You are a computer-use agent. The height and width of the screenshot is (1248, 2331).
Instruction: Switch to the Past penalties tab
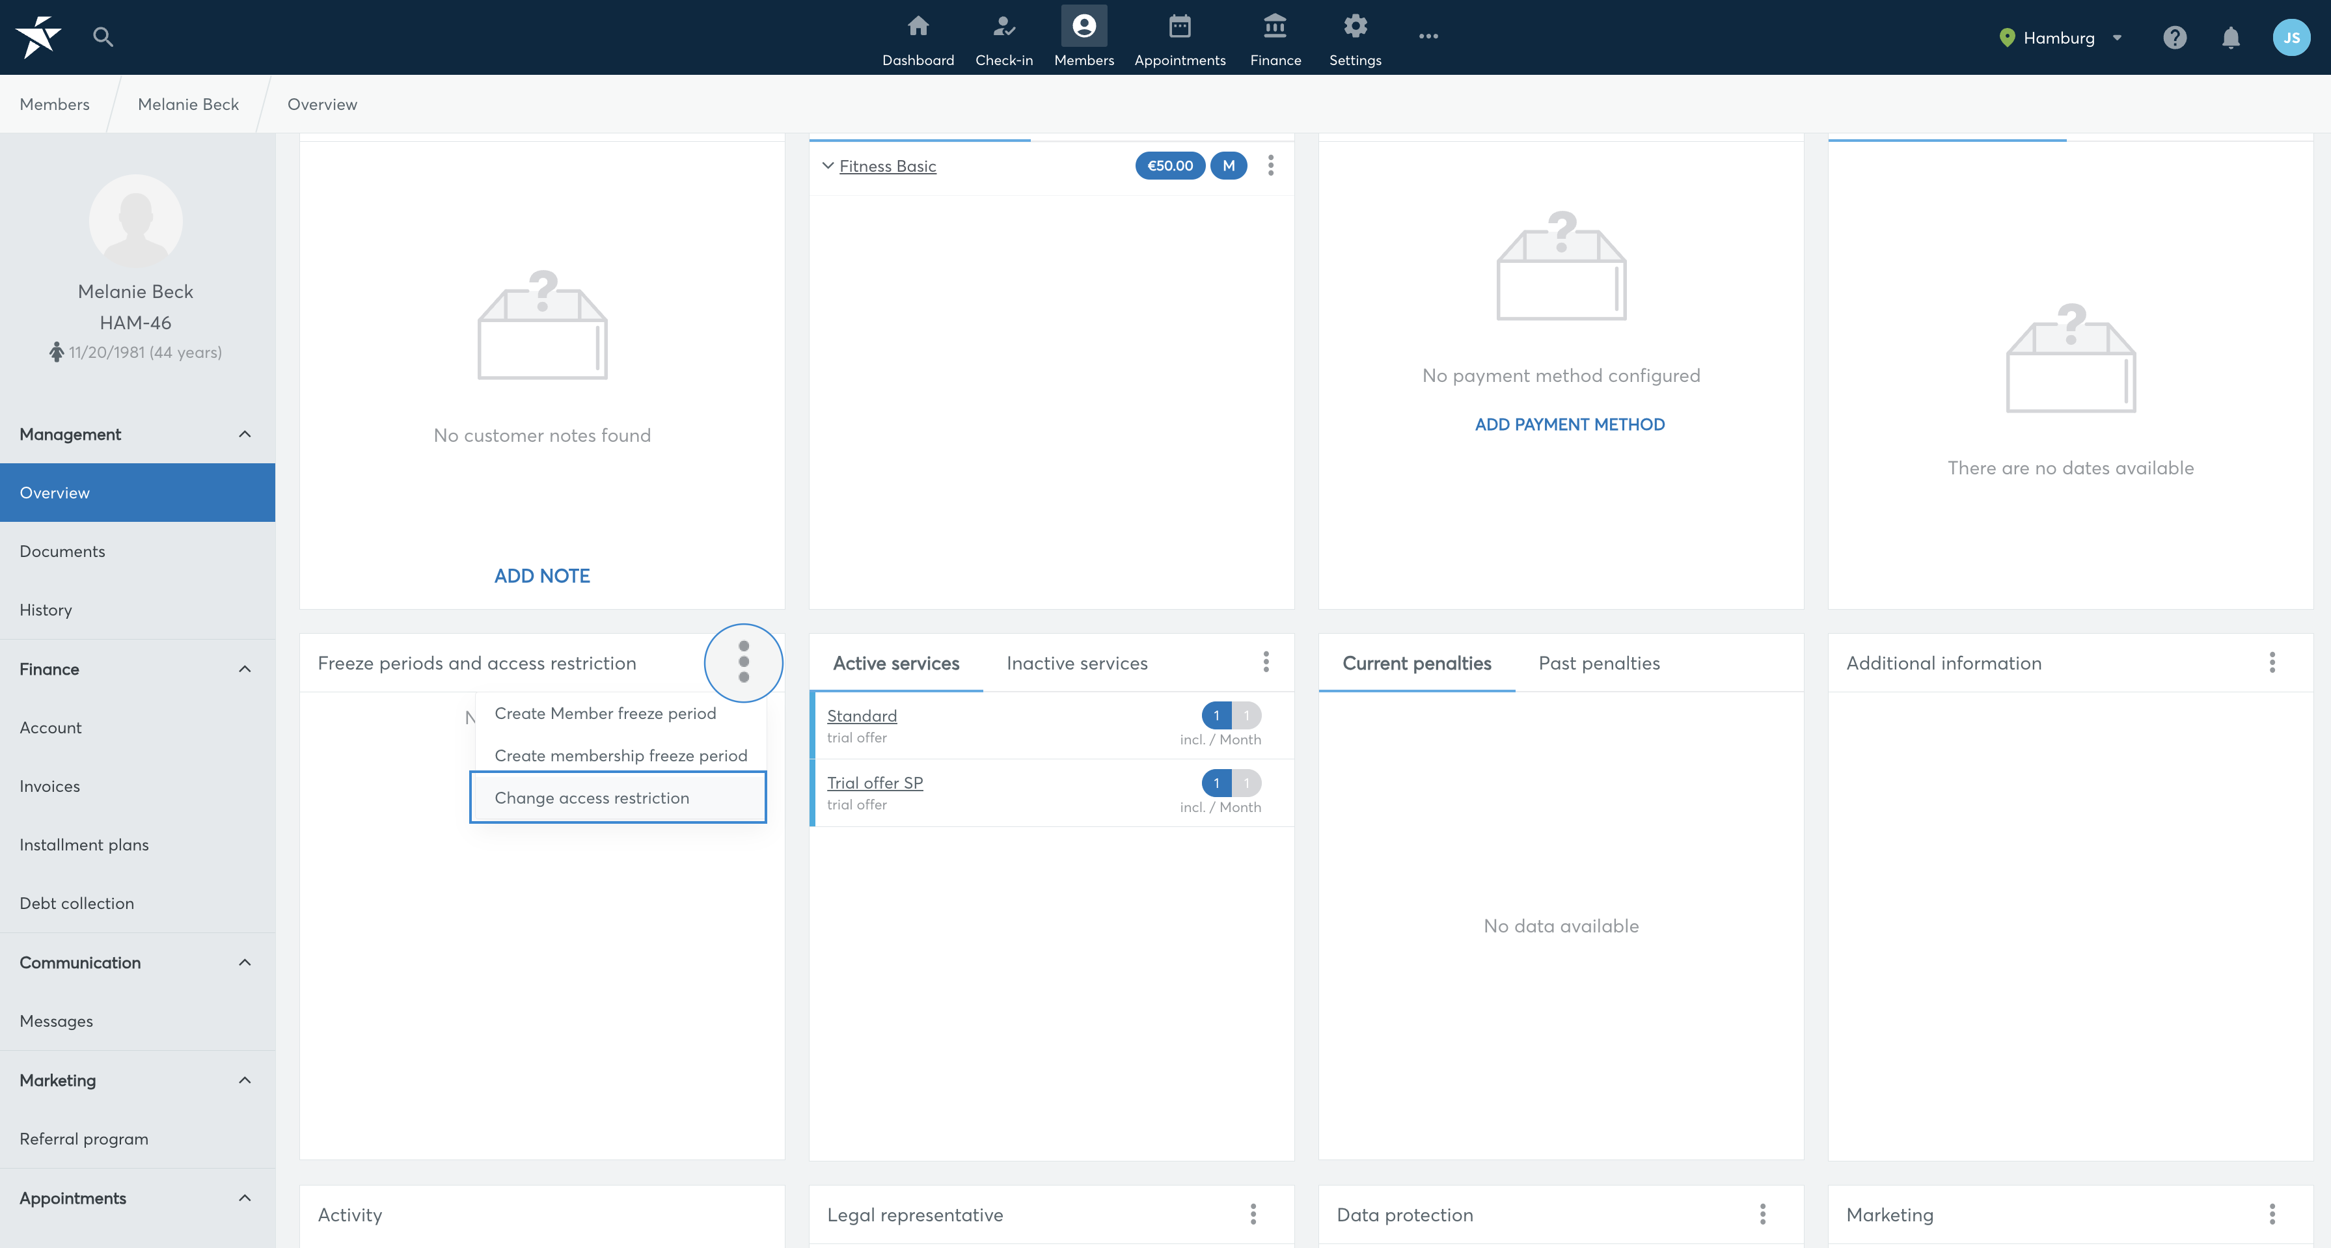coord(1599,664)
